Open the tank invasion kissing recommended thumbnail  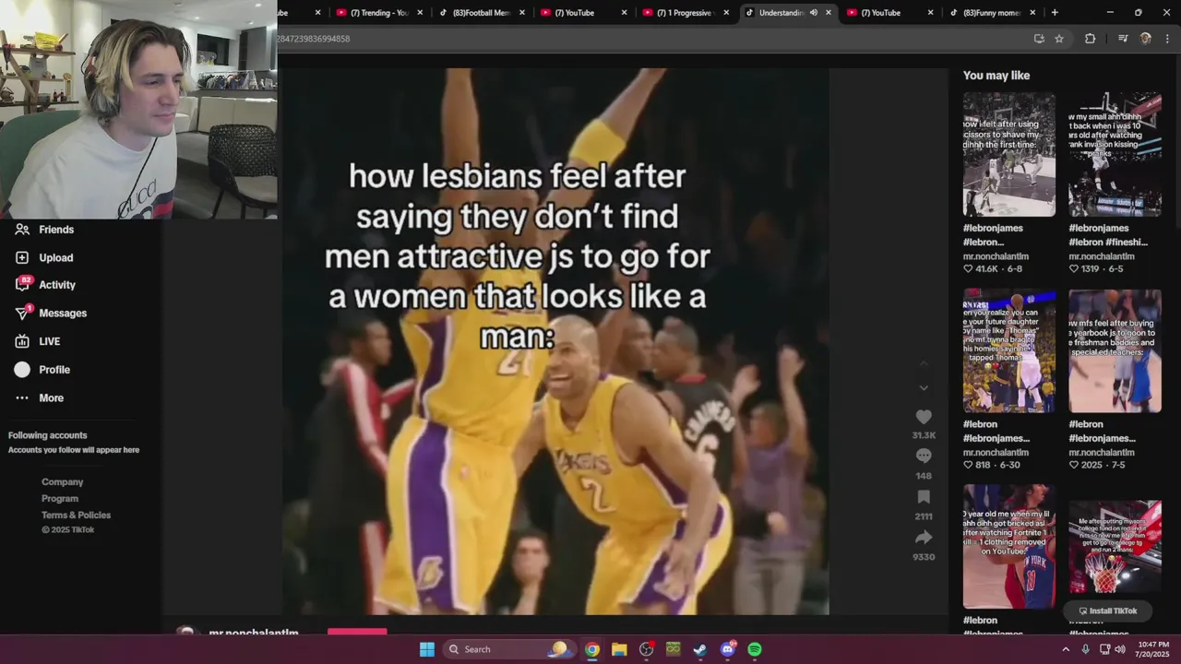1115,154
